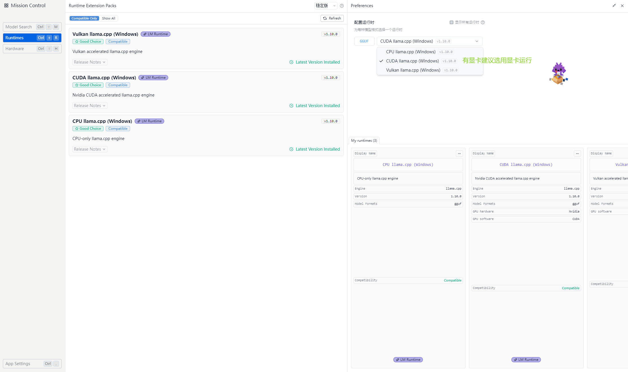Image resolution: width=628 pixels, height=372 pixels.
Task: Click help icon next to show-all-runtimes option
Action: 483,22
